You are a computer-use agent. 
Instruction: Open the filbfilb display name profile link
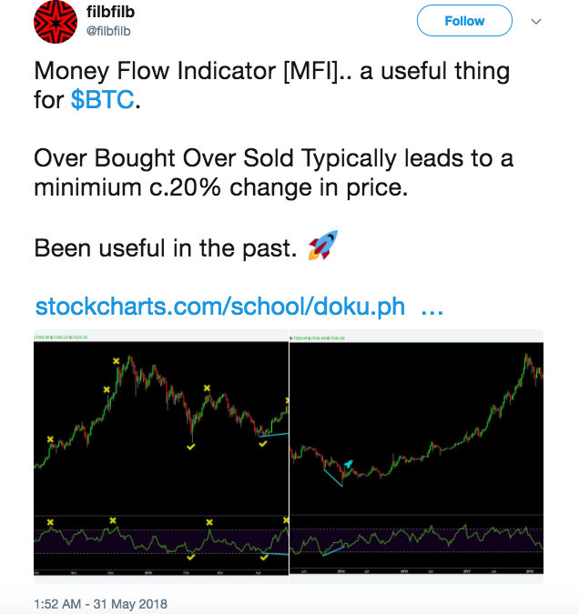point(110,12)
